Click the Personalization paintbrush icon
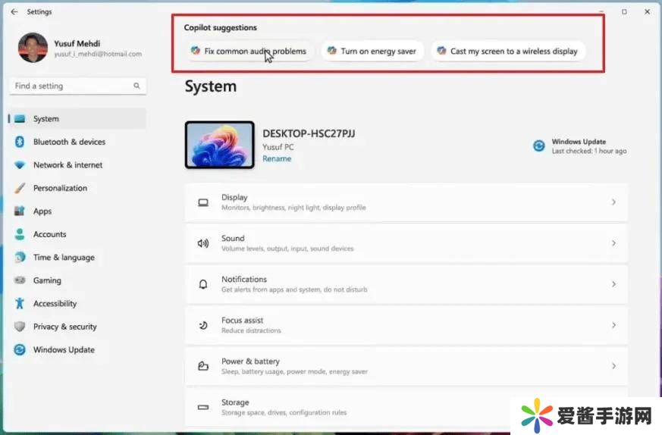Image resolution: width=662 pixels, height=435 pixels. [x=20, y=188]
